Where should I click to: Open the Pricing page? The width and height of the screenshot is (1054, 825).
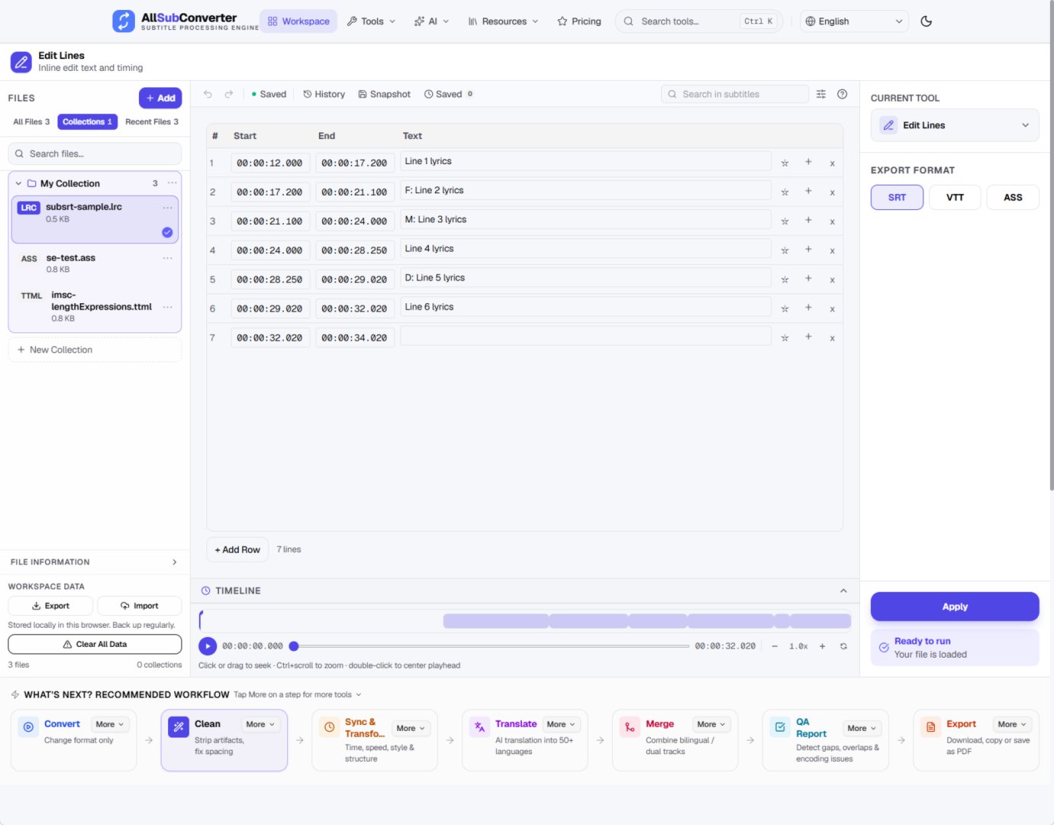[x=579, y=21]
